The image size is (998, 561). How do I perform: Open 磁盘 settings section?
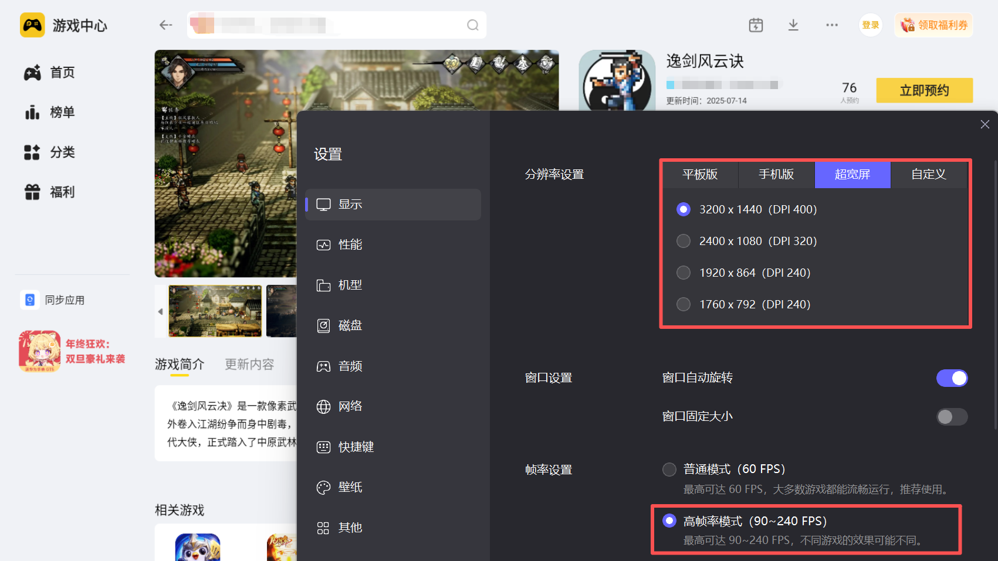(393, 326)
